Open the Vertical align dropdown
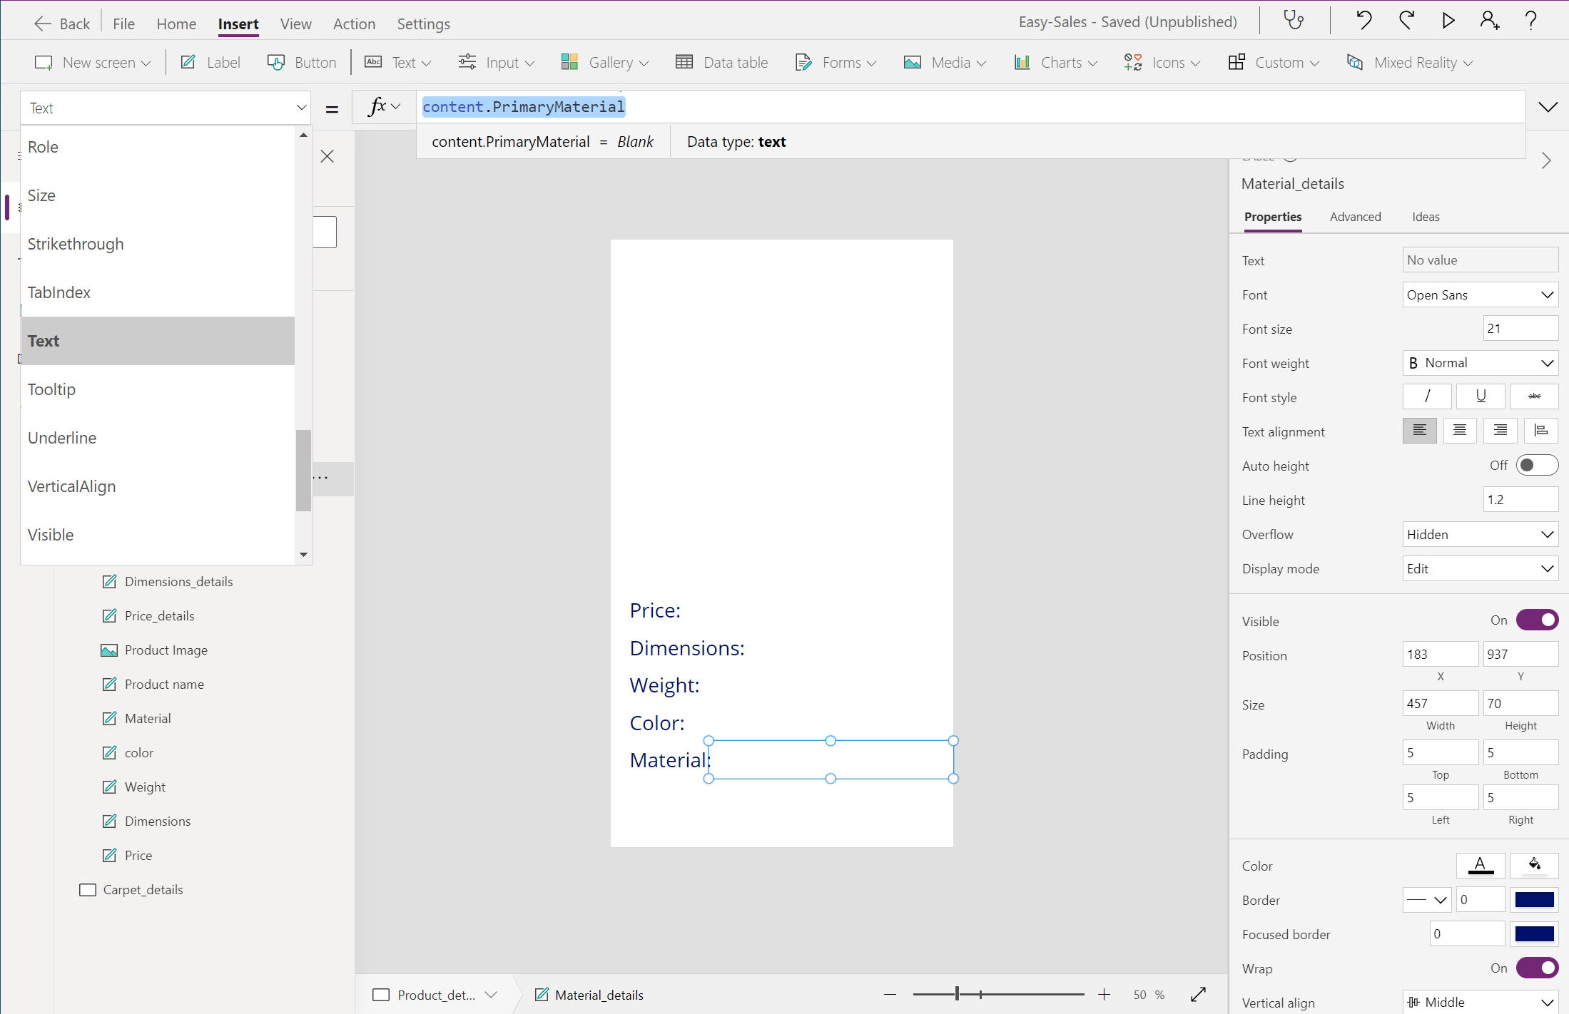1569x1014 pixels. 1481,1002
